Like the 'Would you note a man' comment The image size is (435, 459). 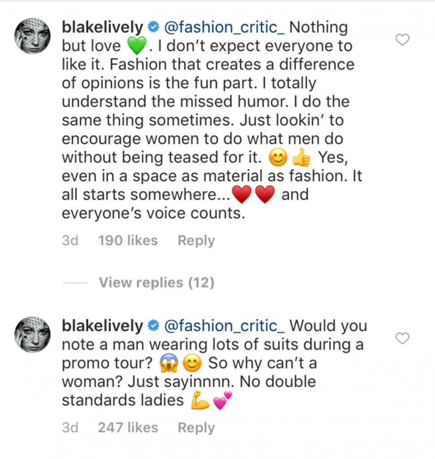point(403,338)
